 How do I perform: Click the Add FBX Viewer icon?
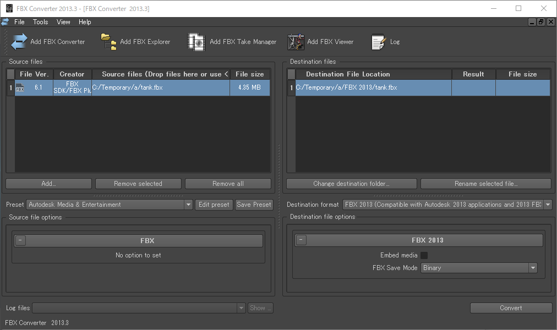coord(296,42)
